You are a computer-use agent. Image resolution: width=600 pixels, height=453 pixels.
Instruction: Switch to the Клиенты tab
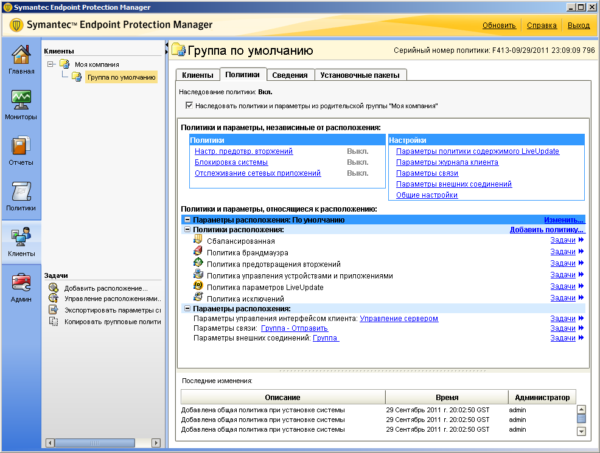[x=198, y=75]
